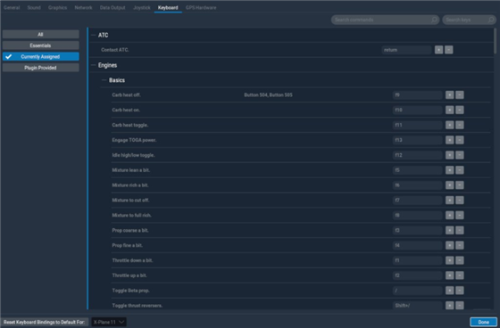
Task: Switch to the Sound tab
Action: coord(34,7)
